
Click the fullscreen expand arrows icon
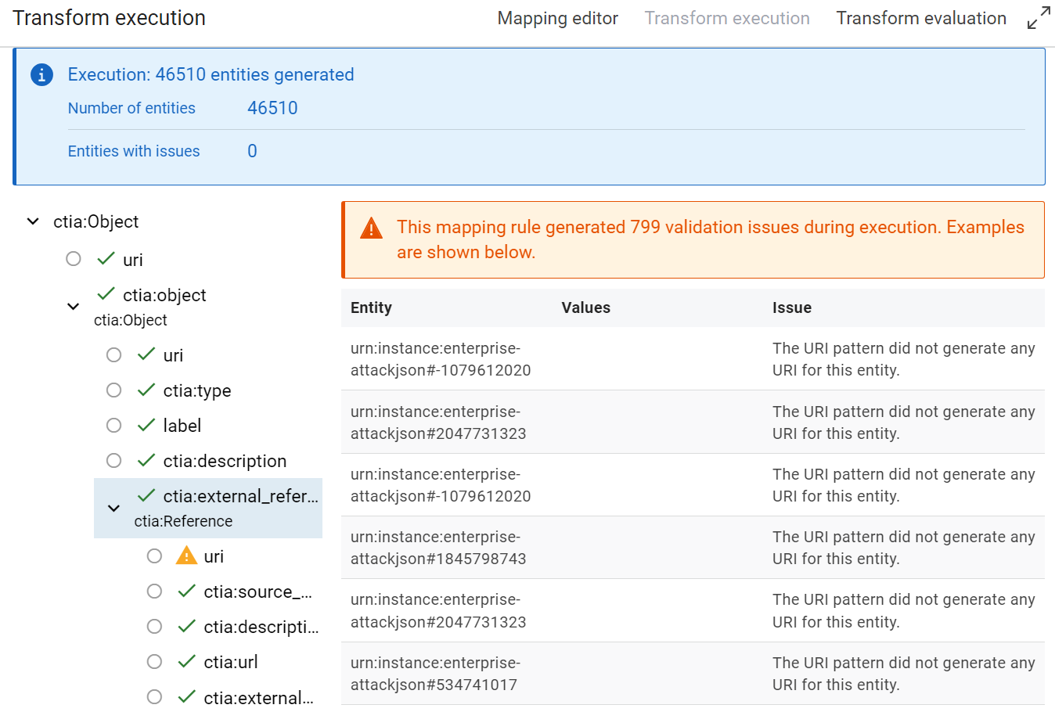[1038, 18]
